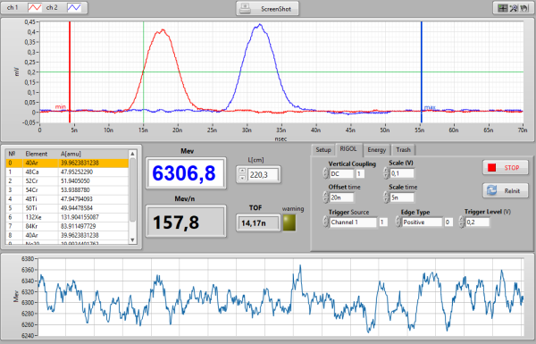Click the TOF 14,17n indicator
The height and width of the screenshot is (344, 536).
pyautogui.click(x=258, y=223)
